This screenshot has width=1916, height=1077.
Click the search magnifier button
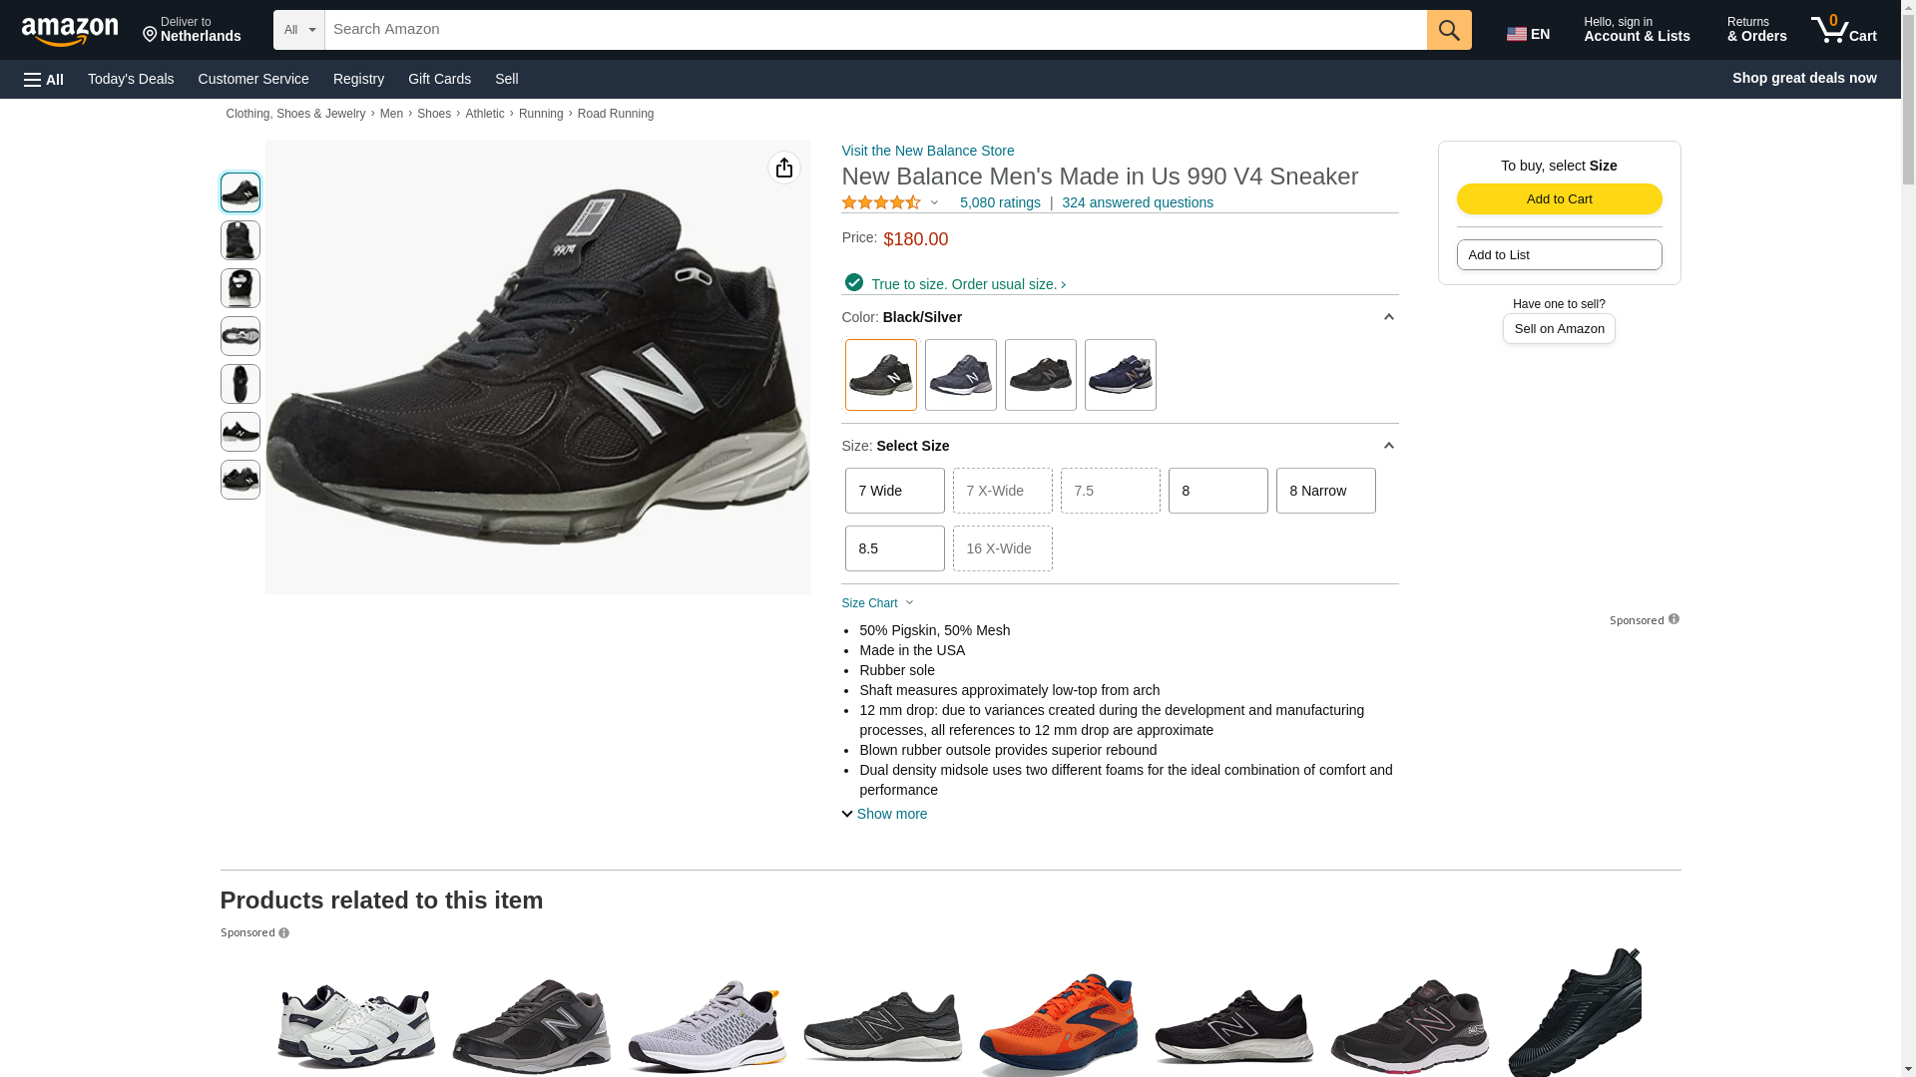pyautogui.click(x=1449, y=30)
